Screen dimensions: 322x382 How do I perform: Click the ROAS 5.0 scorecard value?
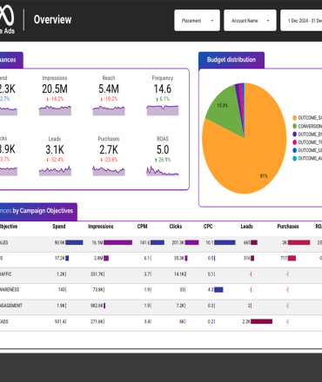(x=163, y=149)
